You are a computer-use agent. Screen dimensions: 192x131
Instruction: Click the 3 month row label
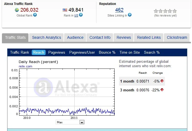127,90
